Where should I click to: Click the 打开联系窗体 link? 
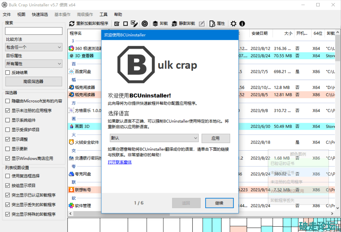(x=120, y=162)
